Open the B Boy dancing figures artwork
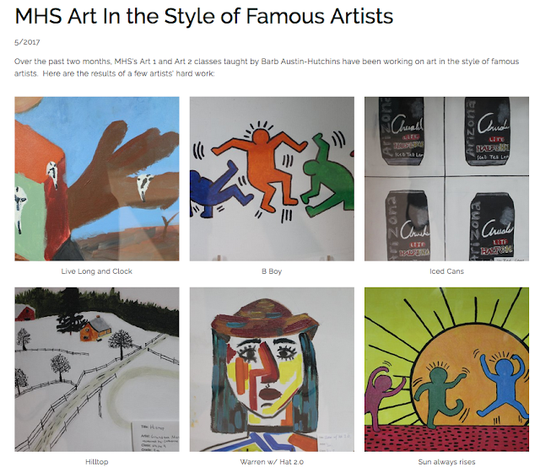 coord(272,179)
